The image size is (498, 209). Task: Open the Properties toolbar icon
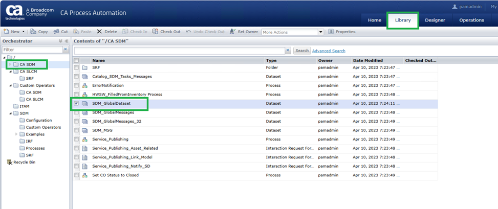[x=331, y=32]
